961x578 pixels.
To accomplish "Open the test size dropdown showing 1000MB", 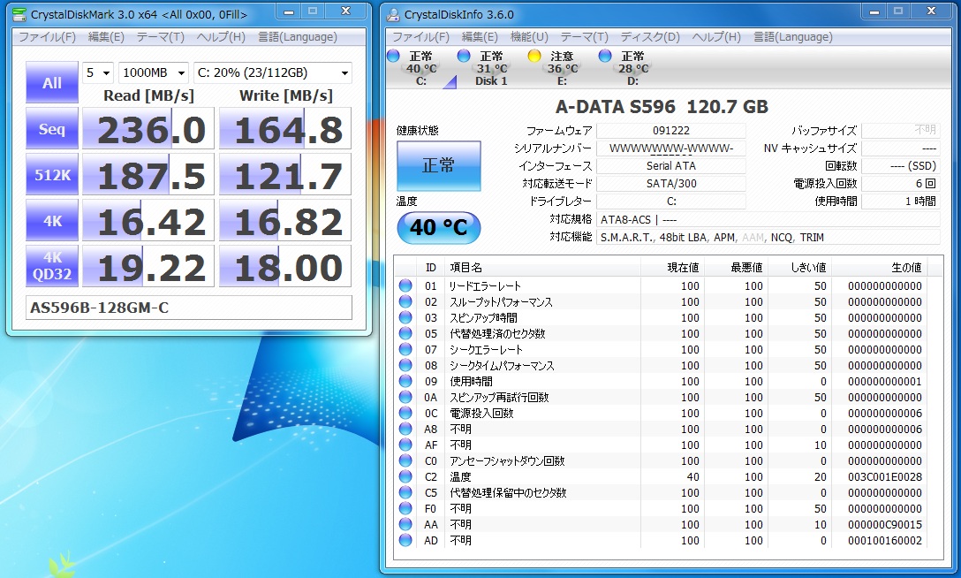I will coord(153,73).
